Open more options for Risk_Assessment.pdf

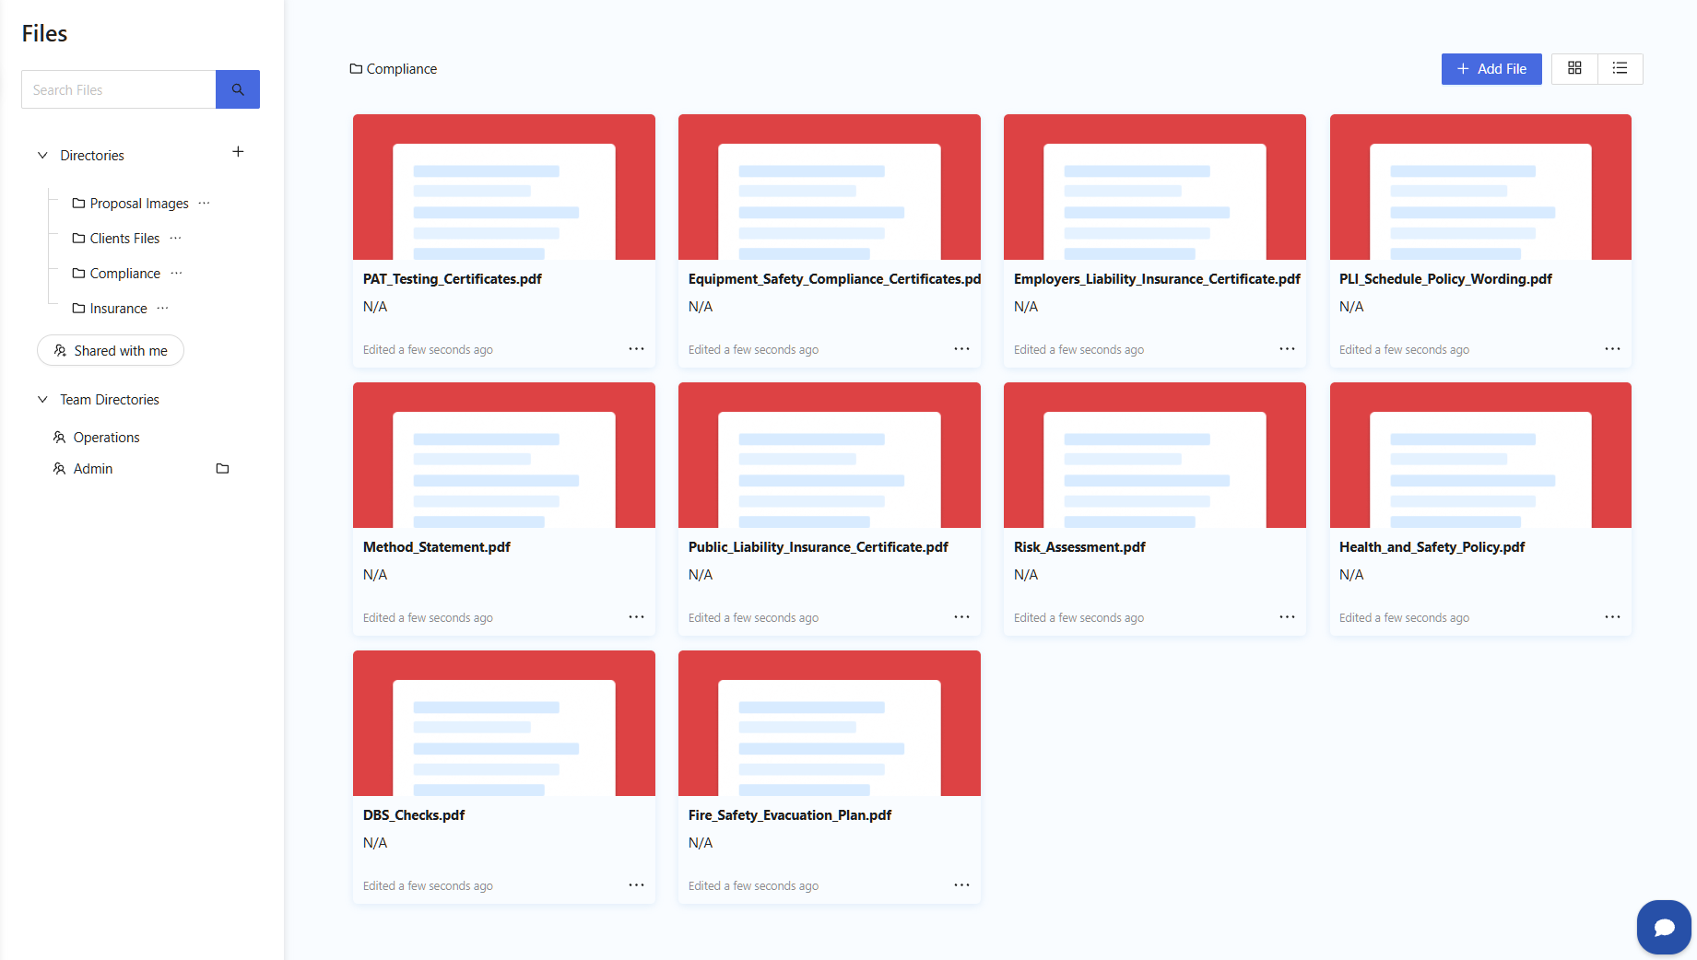coord(1287,617)
